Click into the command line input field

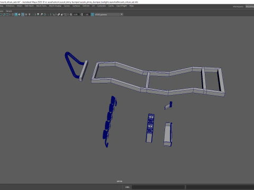point(158,187)
